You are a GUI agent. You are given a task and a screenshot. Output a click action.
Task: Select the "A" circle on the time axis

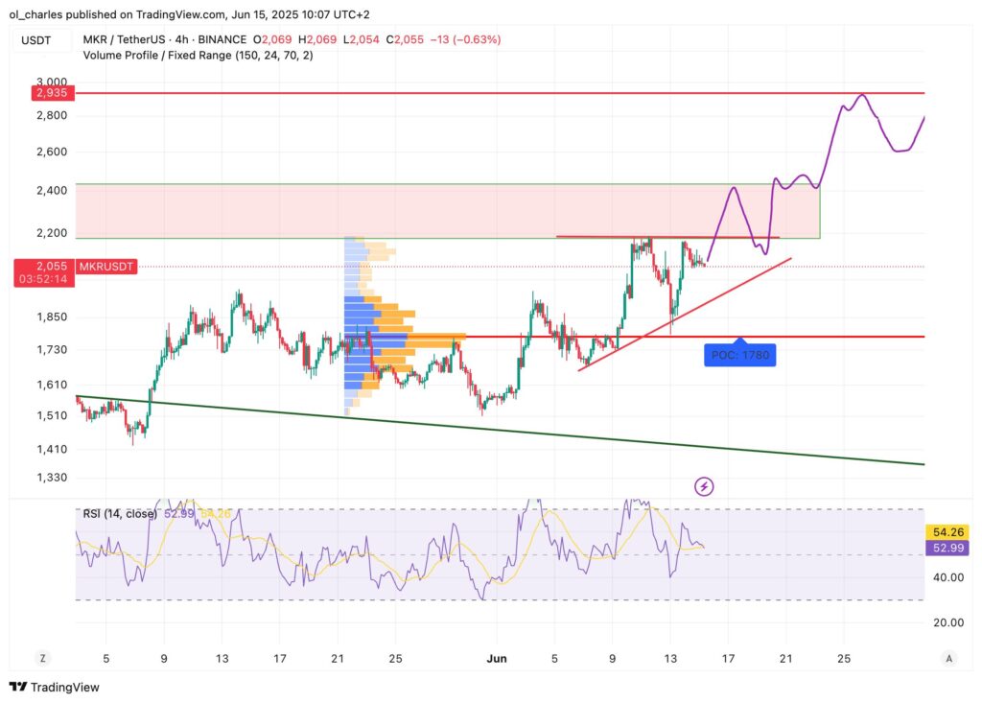(x=950, y=659)
